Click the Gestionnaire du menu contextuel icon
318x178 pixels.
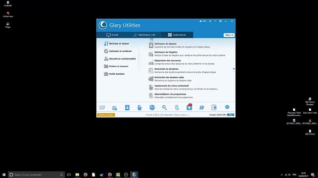coord(151,88)
